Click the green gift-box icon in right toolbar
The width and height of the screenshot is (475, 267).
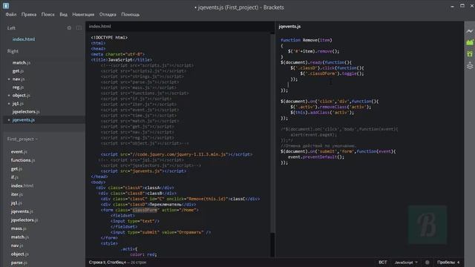470,54
